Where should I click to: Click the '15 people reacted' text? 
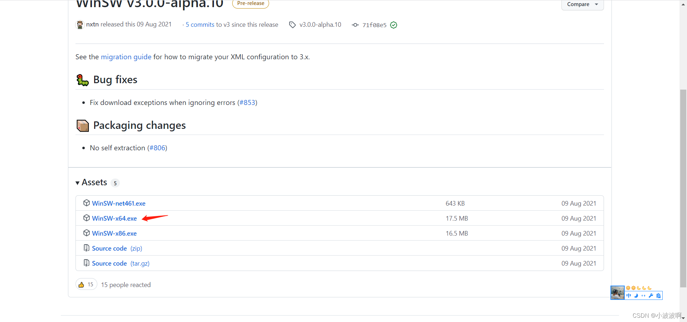click(x=126, y=285)
